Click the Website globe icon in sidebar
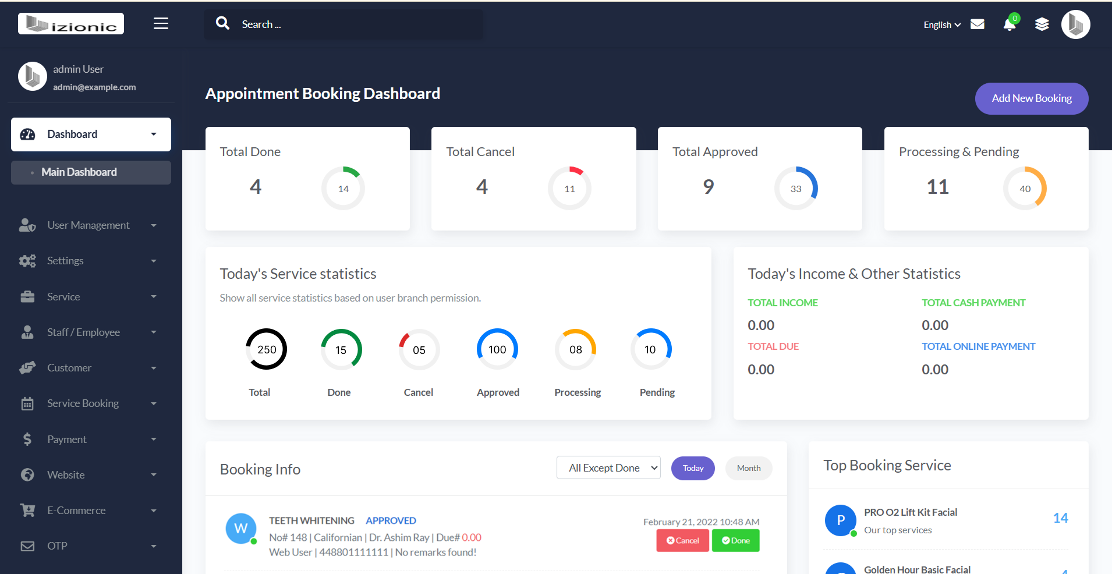 pyautogui.click(x=27, y=474)
